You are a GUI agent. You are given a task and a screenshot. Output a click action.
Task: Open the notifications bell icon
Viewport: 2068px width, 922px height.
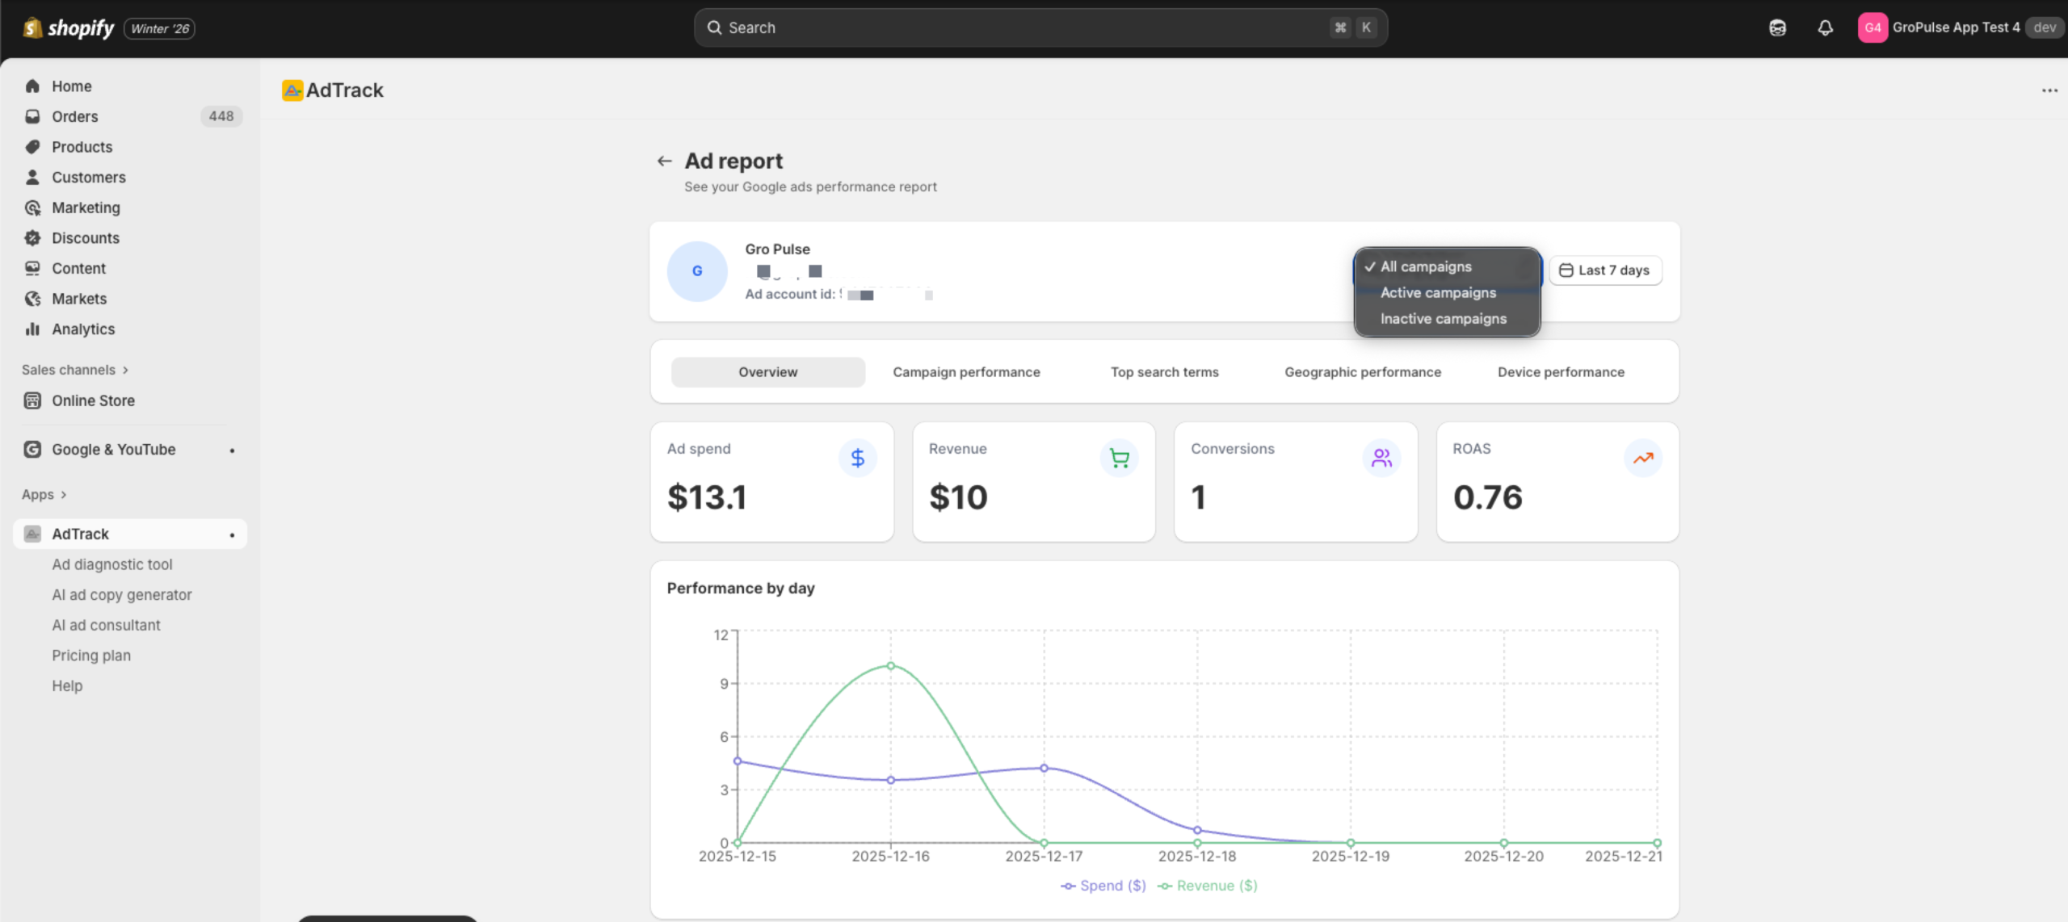[x=1825, y=27]
